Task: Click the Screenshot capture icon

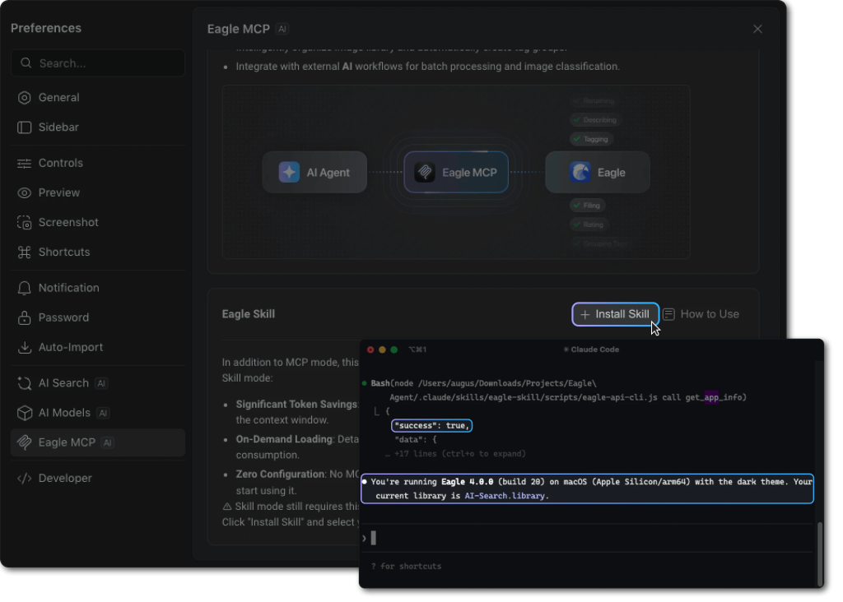Action: [x=25, y=223]
